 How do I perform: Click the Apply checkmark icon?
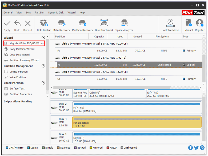coord(7,24)
